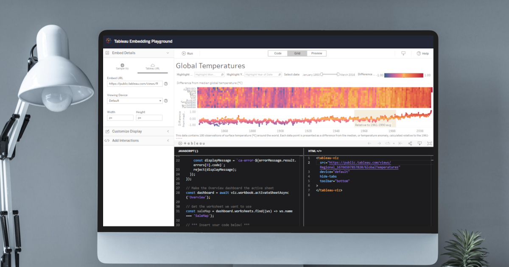The width and height of the screenshot is (509, 267).
Task: Click the Difference color gradient legend
Action: click(404, 75)
